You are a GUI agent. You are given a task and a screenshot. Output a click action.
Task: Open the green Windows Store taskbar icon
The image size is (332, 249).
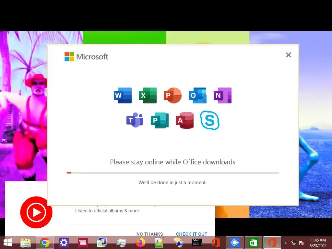pos(254,243)
